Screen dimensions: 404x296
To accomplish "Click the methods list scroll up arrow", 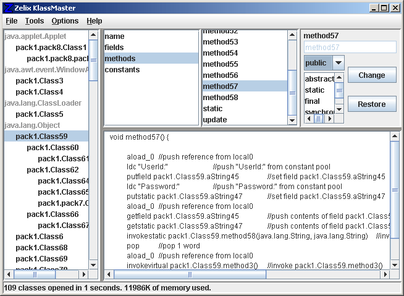I will tap(292, 35).
